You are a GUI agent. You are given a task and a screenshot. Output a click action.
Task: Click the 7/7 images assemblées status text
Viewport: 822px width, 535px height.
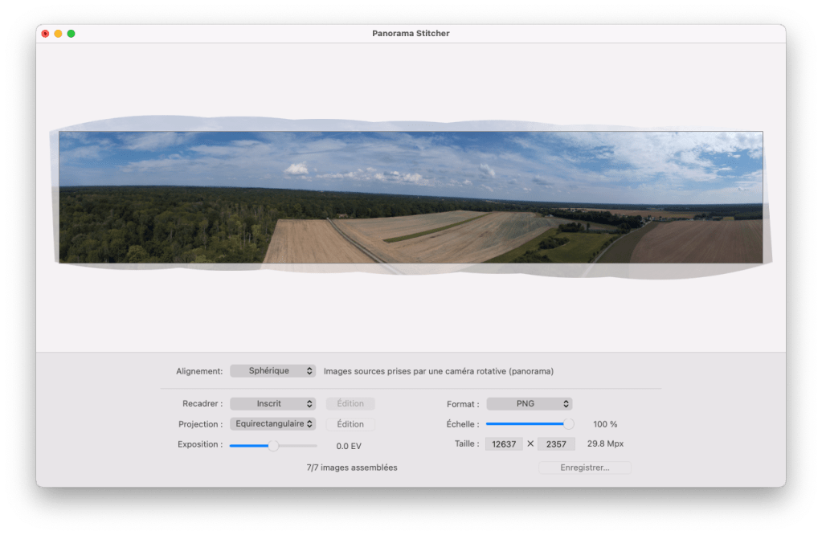(352, 468)
